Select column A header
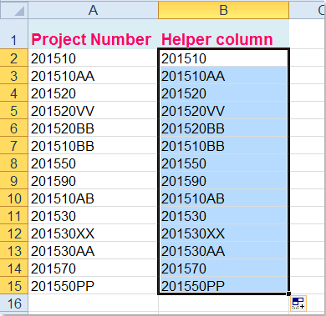 click(93, 10)
